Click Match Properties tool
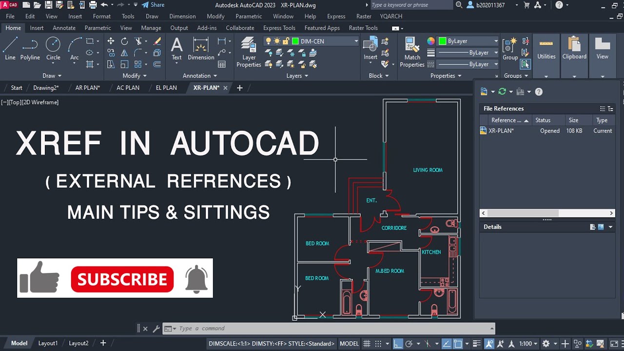 [412, 52]
